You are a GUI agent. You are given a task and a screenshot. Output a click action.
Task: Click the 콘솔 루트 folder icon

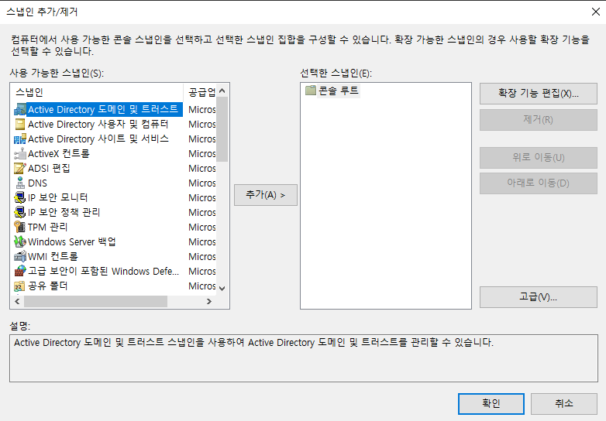coord(310,91)
